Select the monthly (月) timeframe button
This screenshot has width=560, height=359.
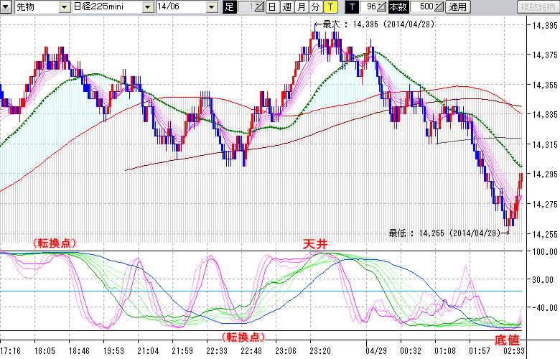(x=301, y=7)
